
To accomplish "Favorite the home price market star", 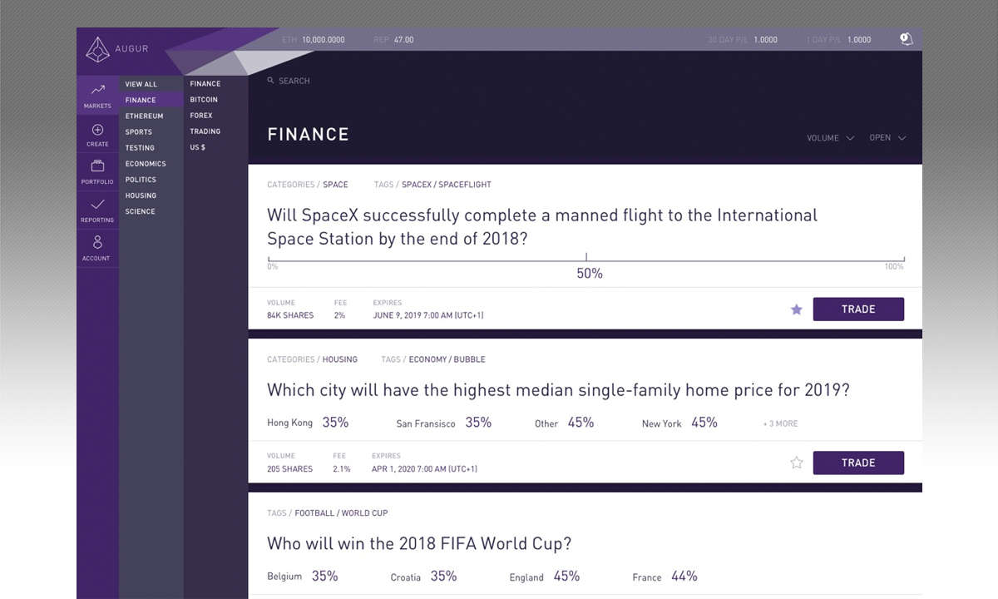I will 797,463.
